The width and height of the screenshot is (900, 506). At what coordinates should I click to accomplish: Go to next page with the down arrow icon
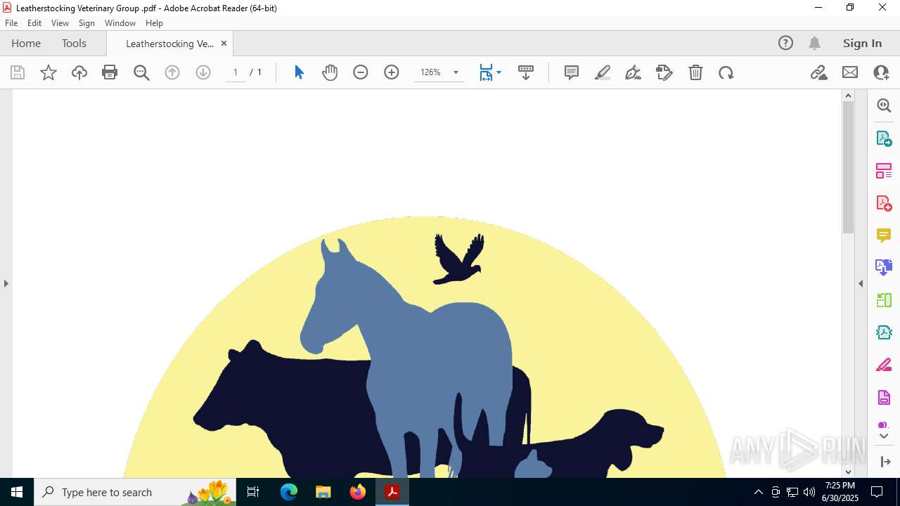coord(203,72)
